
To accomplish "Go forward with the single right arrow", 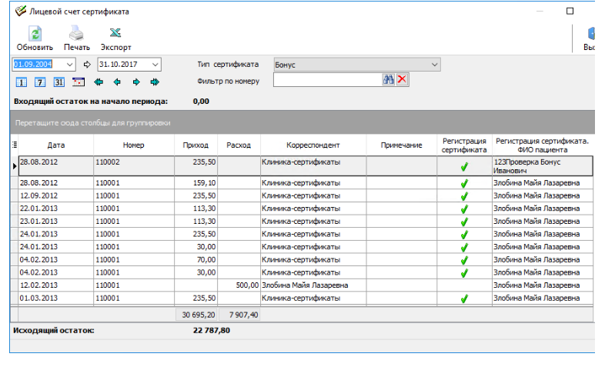I will pyautogui.click(x=136, y=82).
